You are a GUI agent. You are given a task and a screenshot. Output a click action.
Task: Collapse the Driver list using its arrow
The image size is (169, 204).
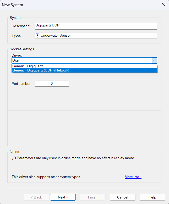click(155, 60)
